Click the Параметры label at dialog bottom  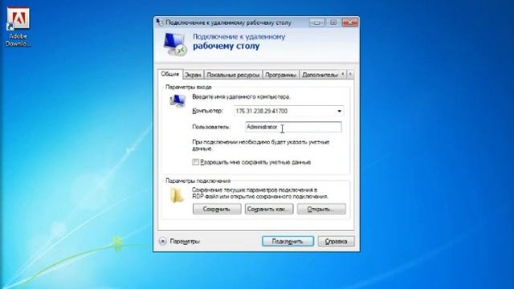185,242
